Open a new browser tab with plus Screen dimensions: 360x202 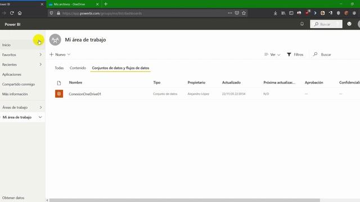pyautogui.click(x=106, y=4)
